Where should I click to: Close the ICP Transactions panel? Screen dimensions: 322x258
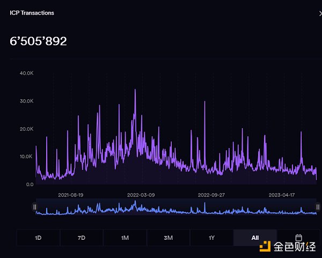pos(320,13)
